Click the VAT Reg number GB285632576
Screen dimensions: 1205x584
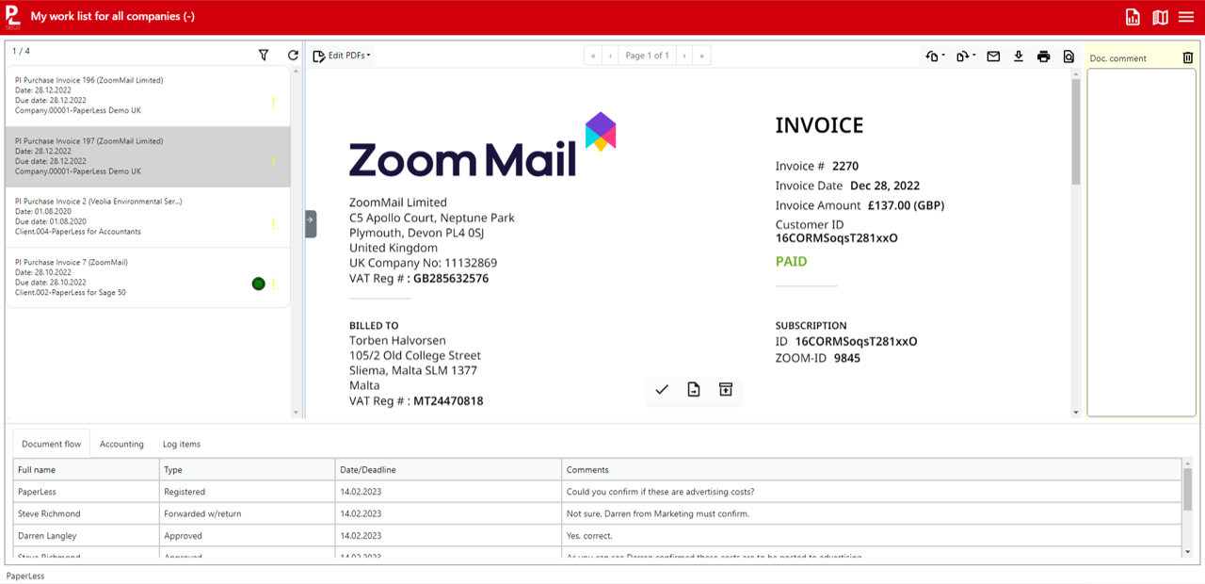click(451, 279)
